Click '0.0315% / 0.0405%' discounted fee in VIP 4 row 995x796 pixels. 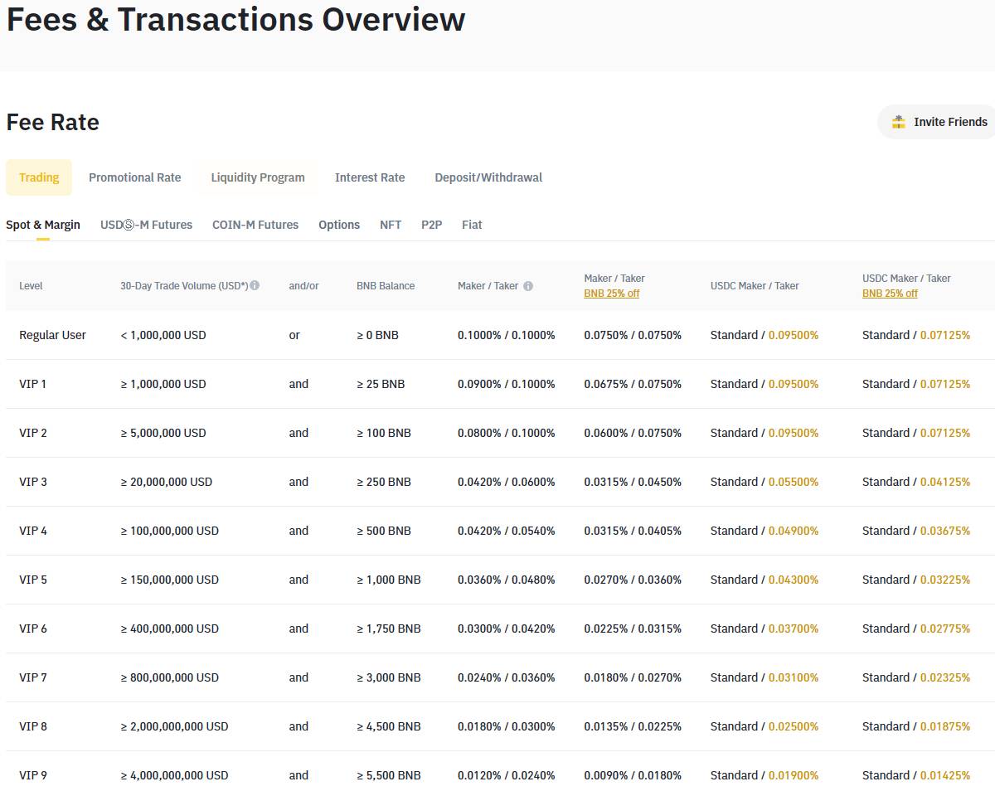click(x=633, y=531)
